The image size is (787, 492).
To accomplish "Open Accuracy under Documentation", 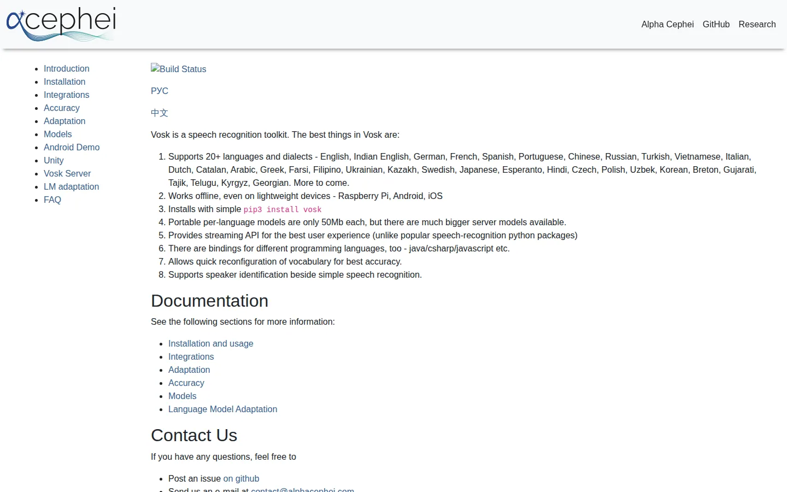I will pos(186,383).
